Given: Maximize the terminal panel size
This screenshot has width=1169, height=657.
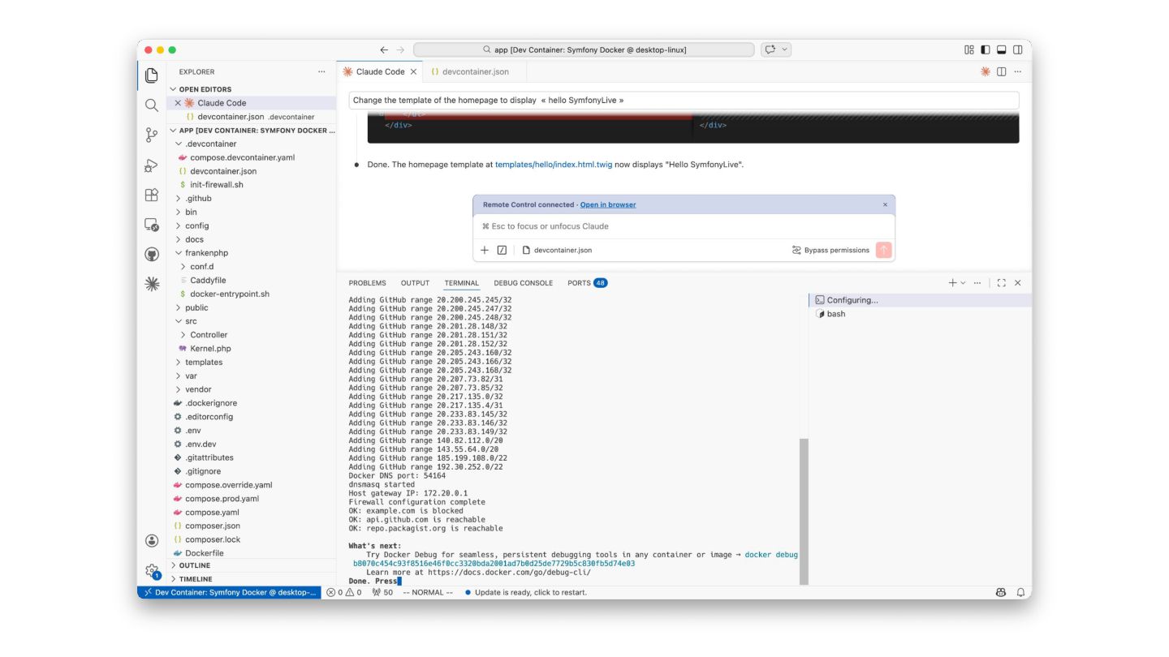Looking at the screenshot, I should coord(1002,282).
